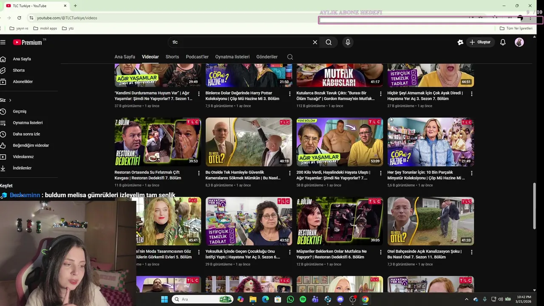Open title 'Otel Bahçesinde Açık Kanalizasyon Şoku'

click(424, 254)
